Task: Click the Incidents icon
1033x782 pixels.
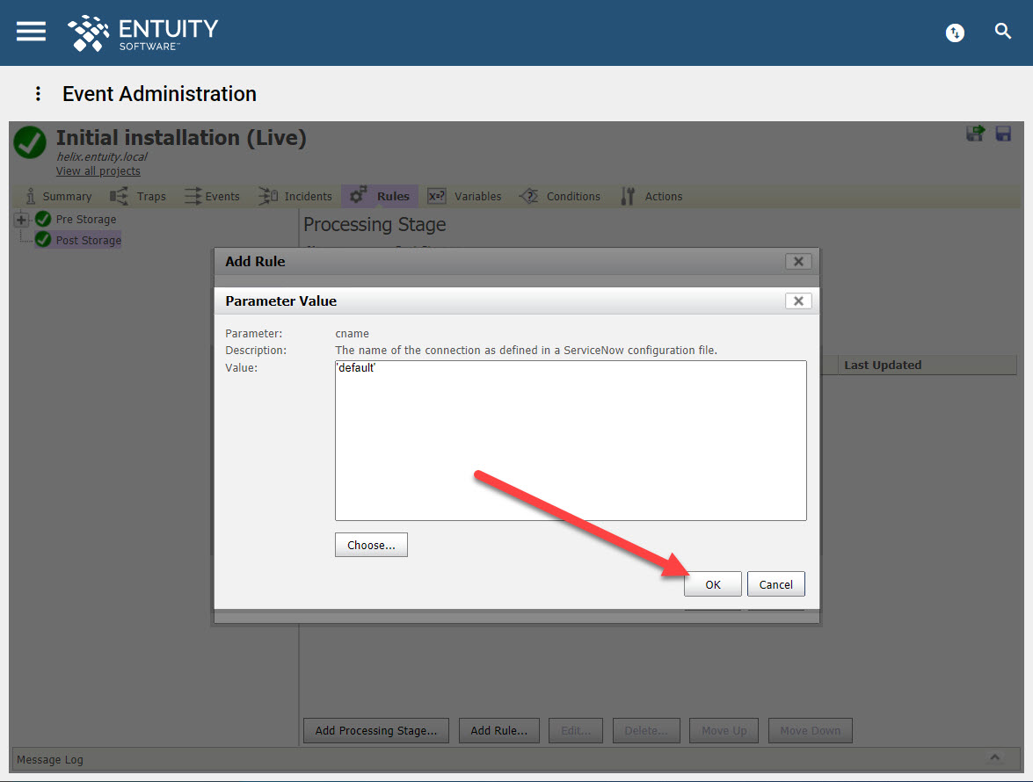Action: pos(266,196)
